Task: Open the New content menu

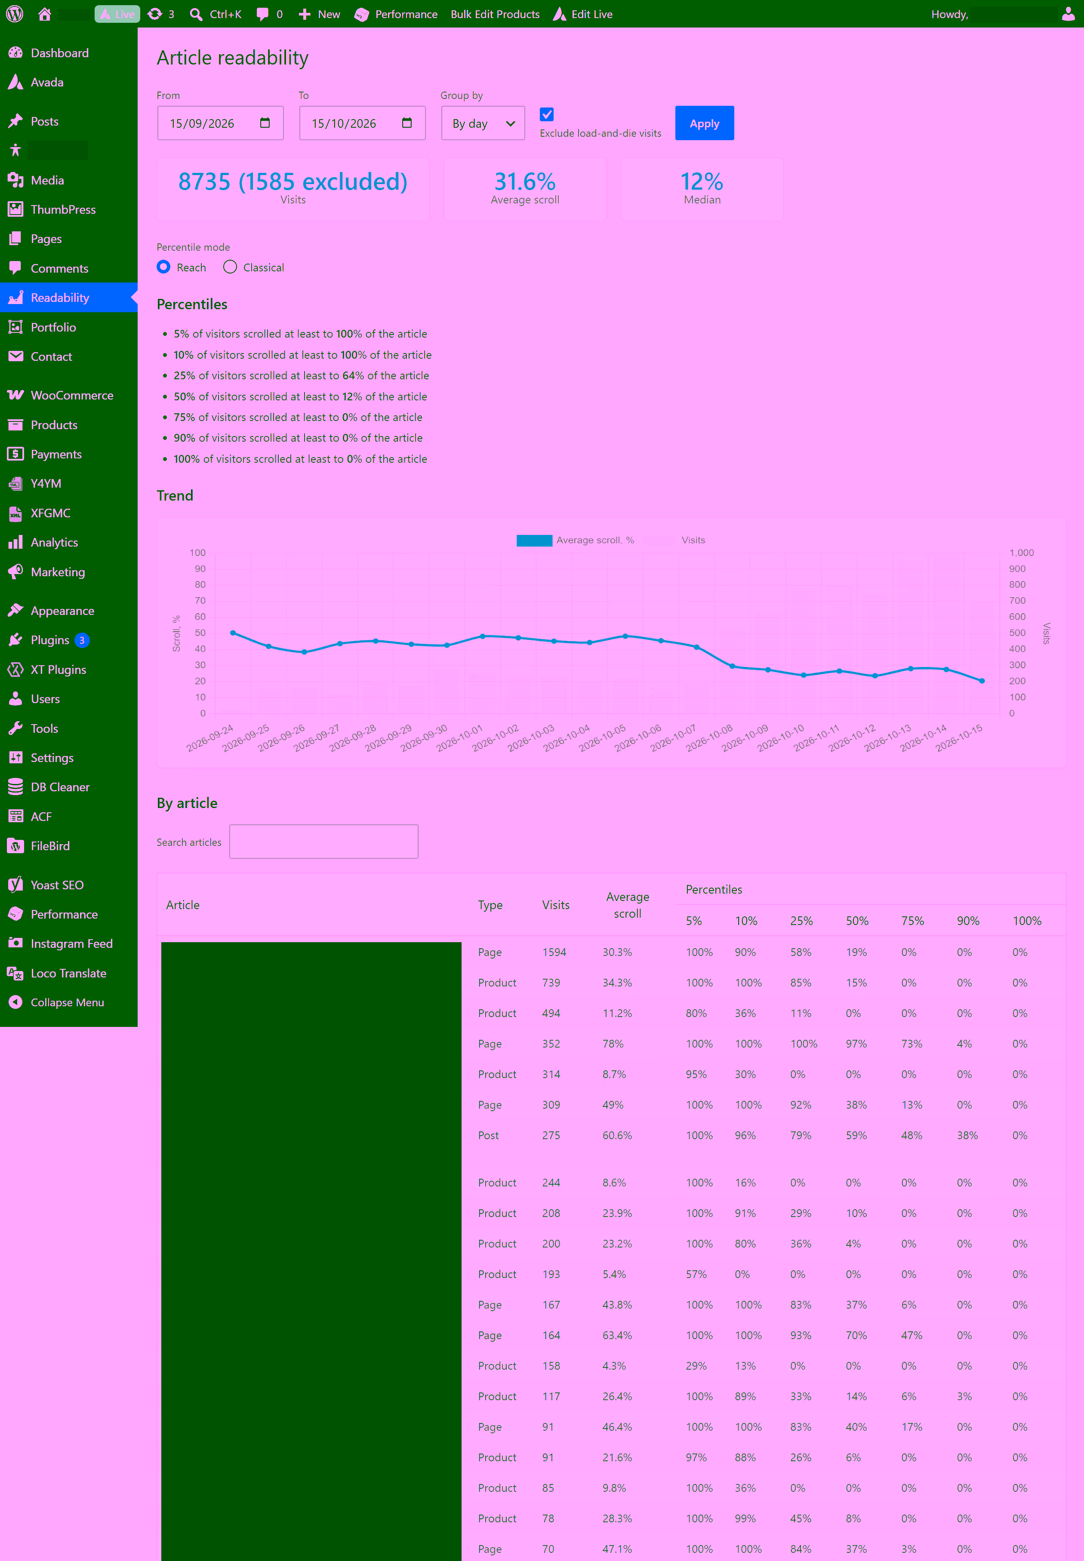Action: click(319, 14)
